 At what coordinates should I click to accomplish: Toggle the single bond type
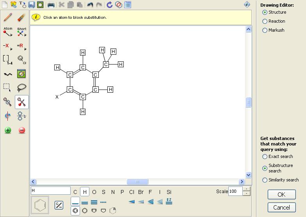(x=75, y=202)
